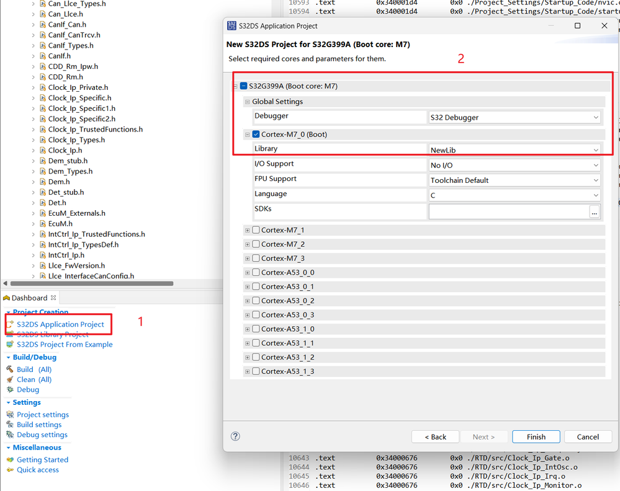Viewport: 620px width, 491px height.
Task: Click the help question mark icon in dialog
Action: (x=235, y=436)
